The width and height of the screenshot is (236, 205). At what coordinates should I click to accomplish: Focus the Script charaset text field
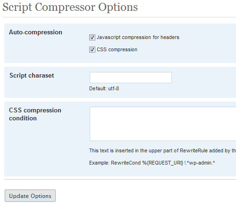pos(131,78)
